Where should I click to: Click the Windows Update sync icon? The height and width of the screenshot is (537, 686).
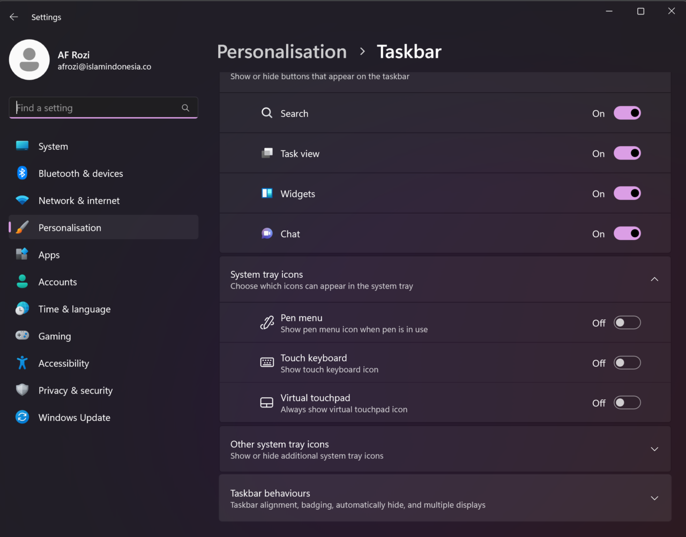click(x=22, y=417)
